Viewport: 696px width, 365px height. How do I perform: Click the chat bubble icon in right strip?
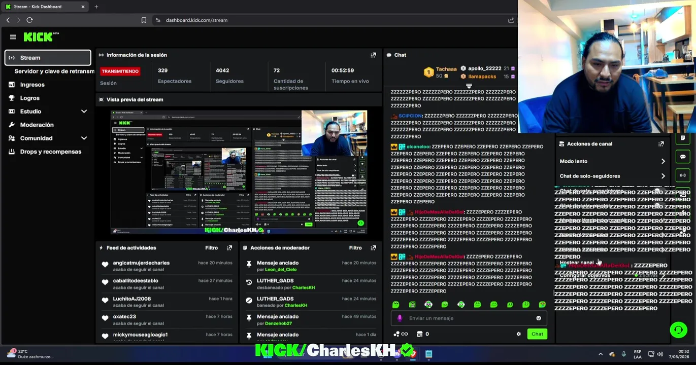[x=683, y=157]
